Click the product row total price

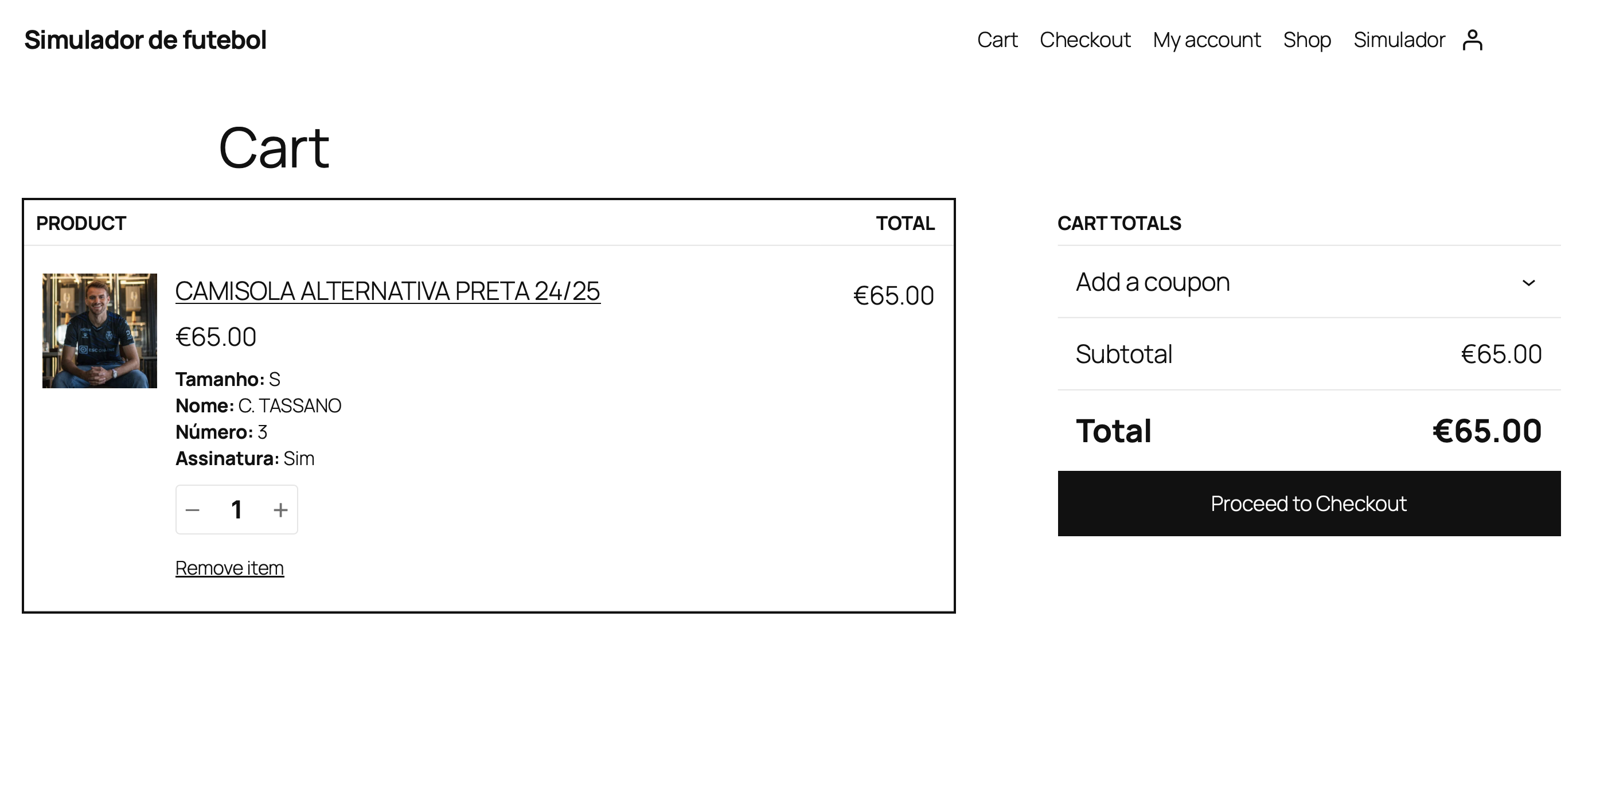point(893,295)
